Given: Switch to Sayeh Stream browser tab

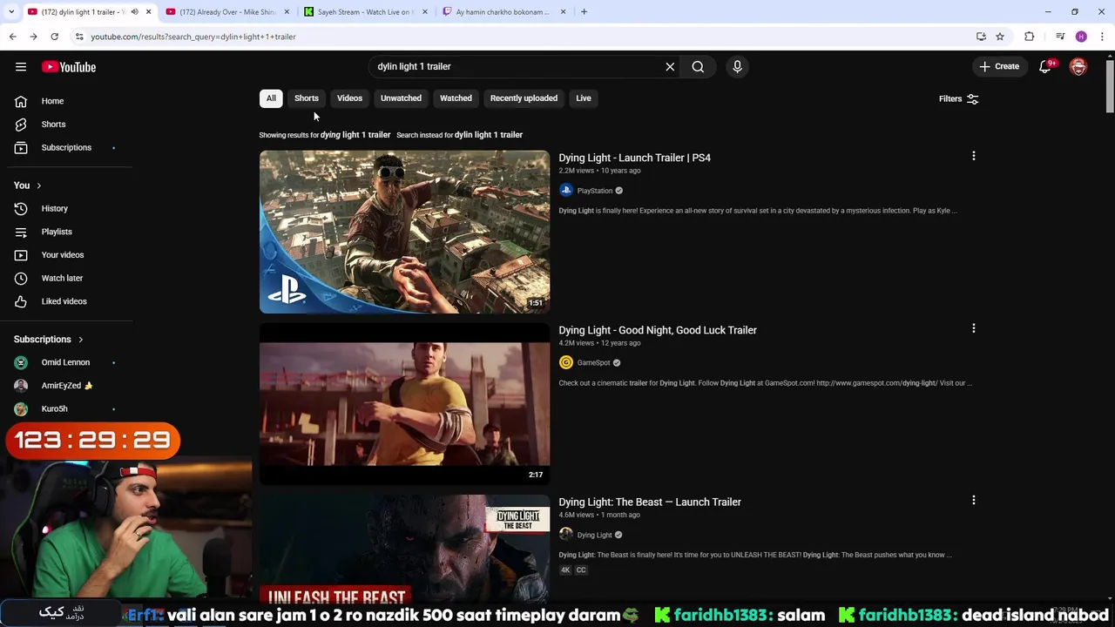Looking at the screenshot, I should point(364,12).
